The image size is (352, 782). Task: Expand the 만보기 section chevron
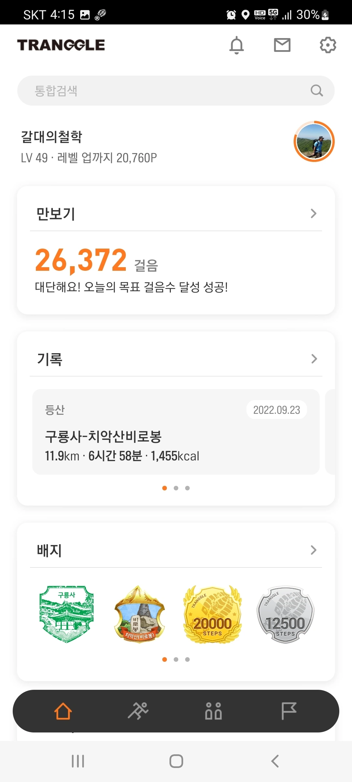pos(314,213)
